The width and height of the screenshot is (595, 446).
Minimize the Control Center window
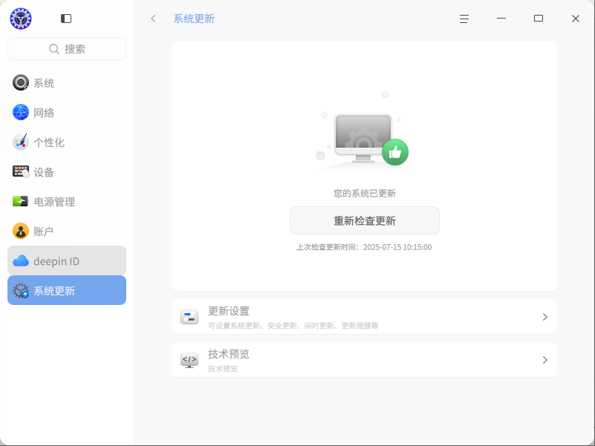tap(501, 19)
